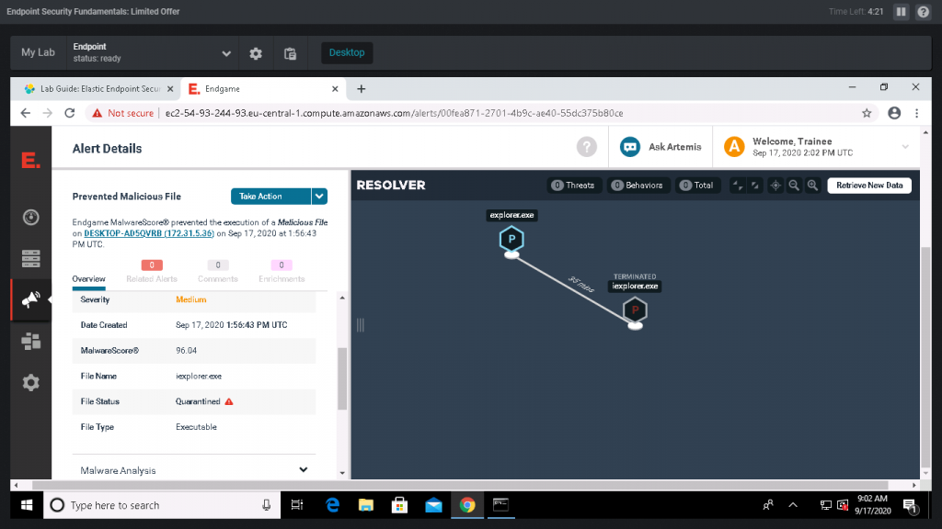The width and height of the screenshot is (942, 529).
Task: Click the page horizontal scrollbar
Action: pyautogui.click(x=460, y=485)
